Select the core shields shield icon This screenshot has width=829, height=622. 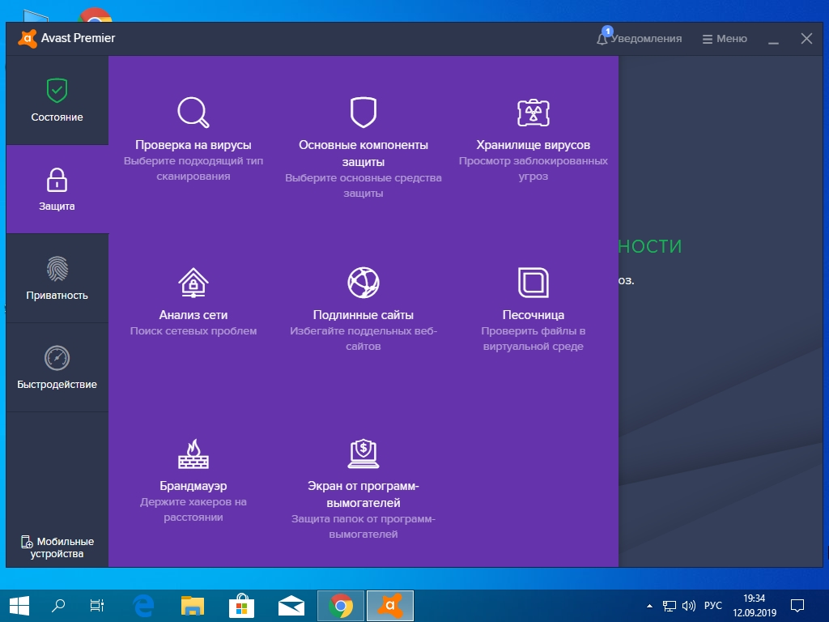(x=363, y=112)
